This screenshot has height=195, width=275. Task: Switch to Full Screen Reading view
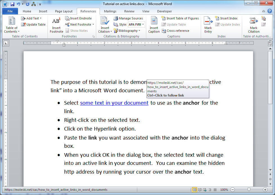point(200,190)
